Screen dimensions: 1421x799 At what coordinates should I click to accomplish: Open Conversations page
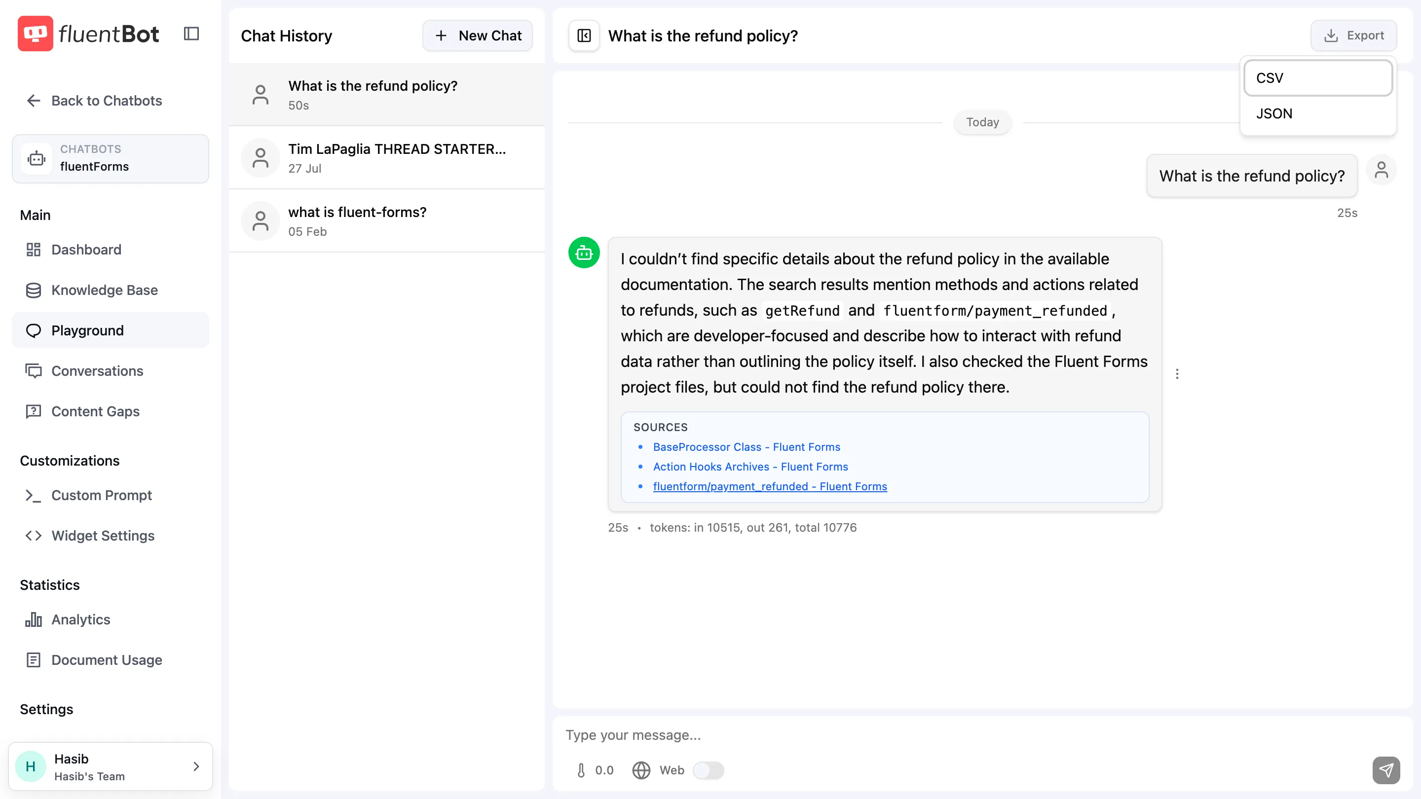[111, 371]
